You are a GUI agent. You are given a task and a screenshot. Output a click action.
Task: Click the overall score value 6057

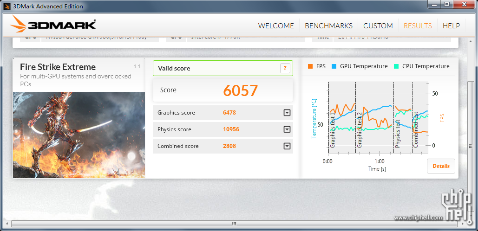click(241, 90)
